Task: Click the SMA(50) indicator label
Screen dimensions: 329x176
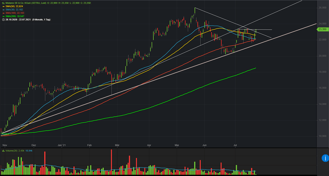Action: click(10, 6)
